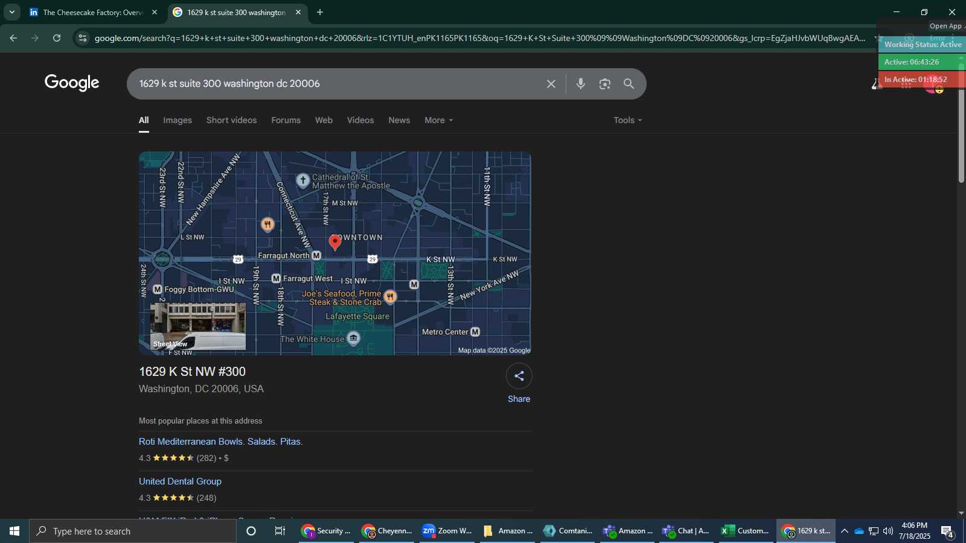The height and width of the screenshot is (543, 966).
Task: Search by image with Google Lens
Action: [605, 84]
